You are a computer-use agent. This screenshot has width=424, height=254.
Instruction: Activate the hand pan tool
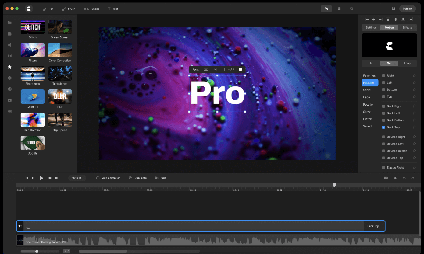click(339, 9)
